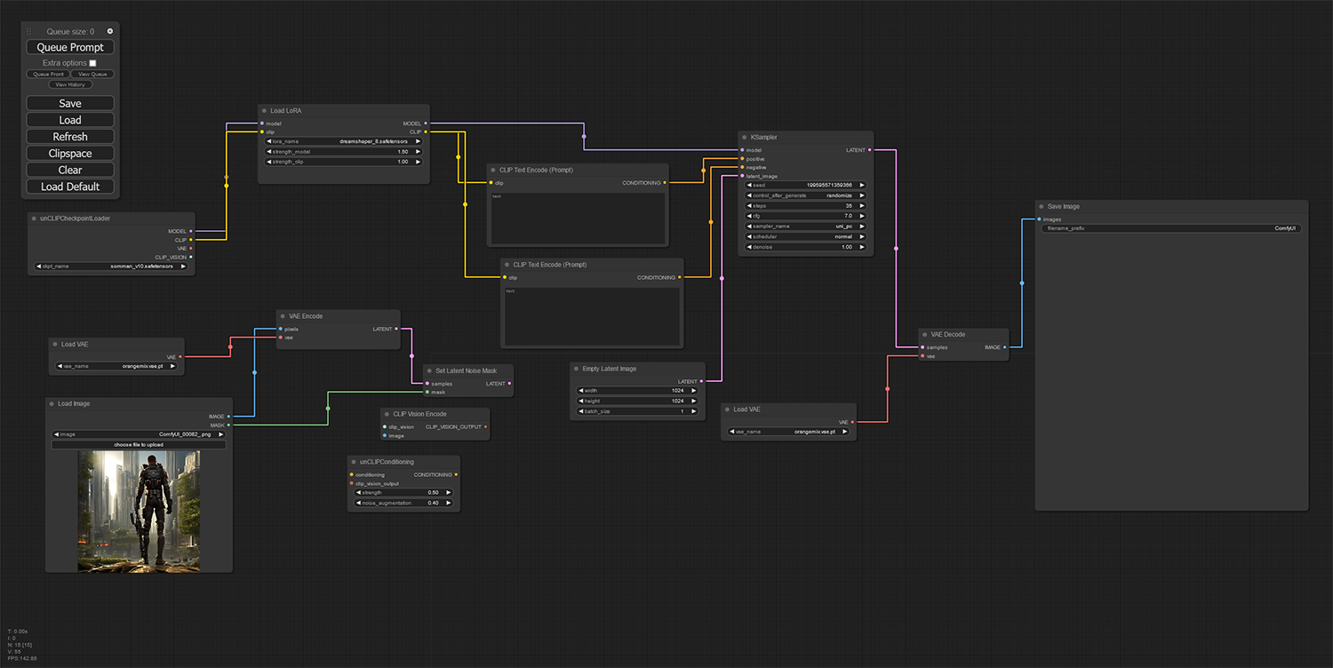Viewport: 1333px width, 668px height.
Task: Click the strength_model value slider in Load LoRA
Action: click(x=343, y=152)
